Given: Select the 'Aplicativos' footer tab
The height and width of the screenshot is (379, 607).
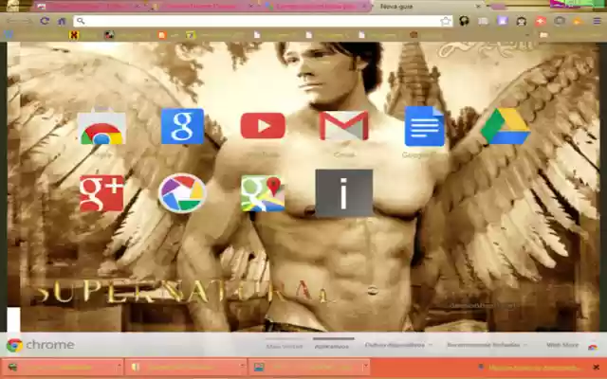Looking at the screenshot, I should [x=332, y=346].
